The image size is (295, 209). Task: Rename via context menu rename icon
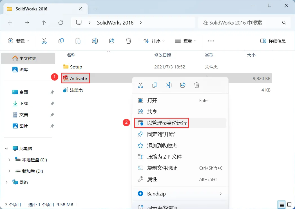(x=169, y=85)
